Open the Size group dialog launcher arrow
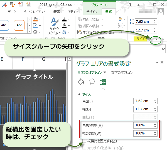167x150 pixels. 156,40
